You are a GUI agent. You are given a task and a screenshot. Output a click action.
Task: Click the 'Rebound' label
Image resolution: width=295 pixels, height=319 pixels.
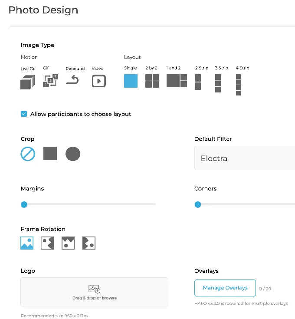(75, 69)
